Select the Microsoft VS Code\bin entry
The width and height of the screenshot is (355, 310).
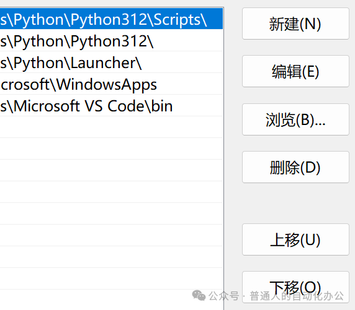(111, 105)
